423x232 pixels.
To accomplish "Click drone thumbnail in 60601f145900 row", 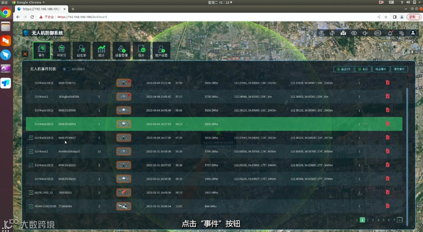I will pyautogui.click(x=124, y=111).
